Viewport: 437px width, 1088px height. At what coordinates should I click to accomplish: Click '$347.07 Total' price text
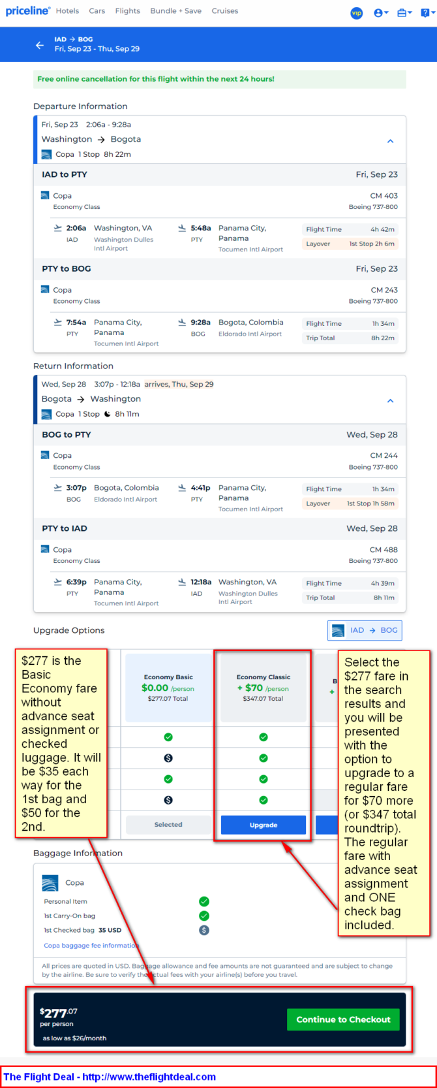click(x=263, y=699)
